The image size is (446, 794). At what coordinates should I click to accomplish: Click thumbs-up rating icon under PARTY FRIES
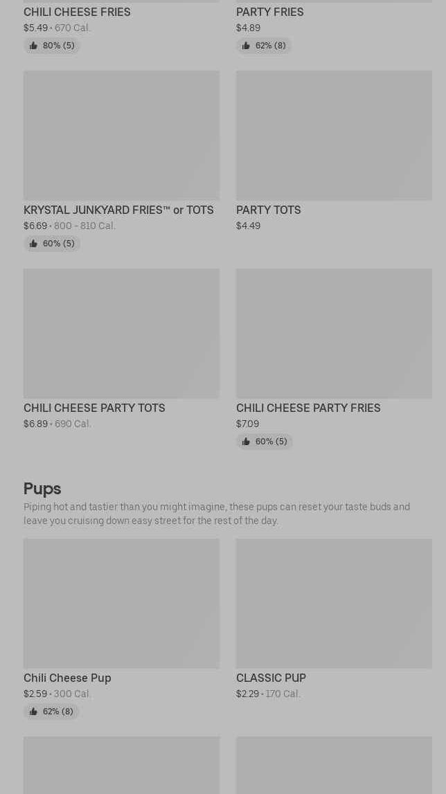[246, 46]
